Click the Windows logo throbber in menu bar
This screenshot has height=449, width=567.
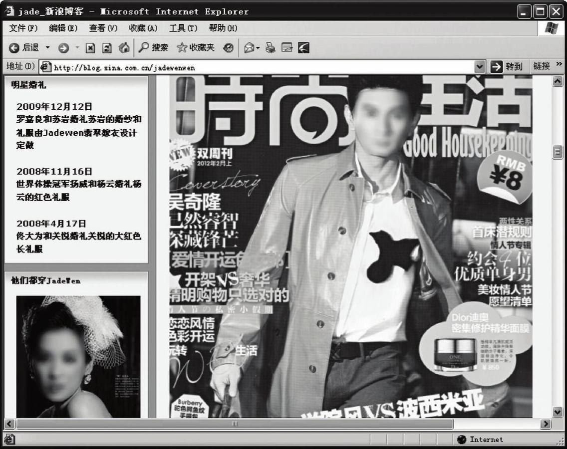tap(551, 28)
